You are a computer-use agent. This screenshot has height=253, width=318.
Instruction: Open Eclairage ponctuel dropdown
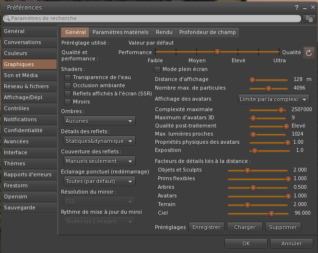pyautogui.click(x=98, y=182)
